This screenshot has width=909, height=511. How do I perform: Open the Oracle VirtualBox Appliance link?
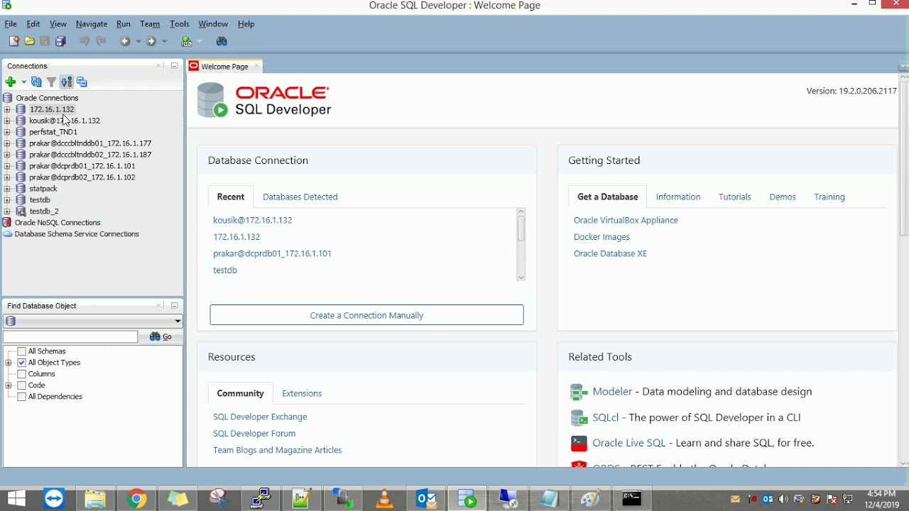coord(626,221)
